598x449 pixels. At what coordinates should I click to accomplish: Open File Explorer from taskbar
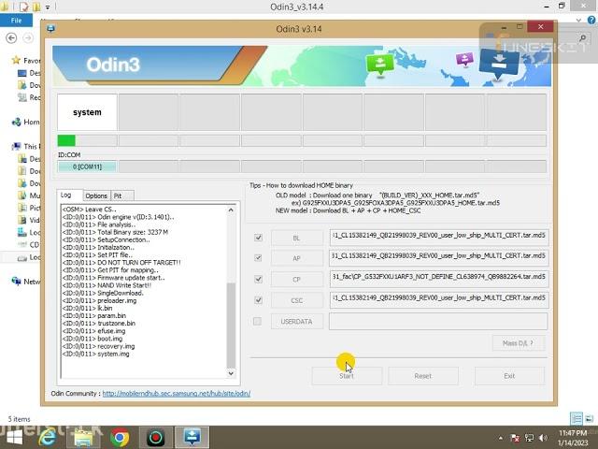[x=84, y=438]
